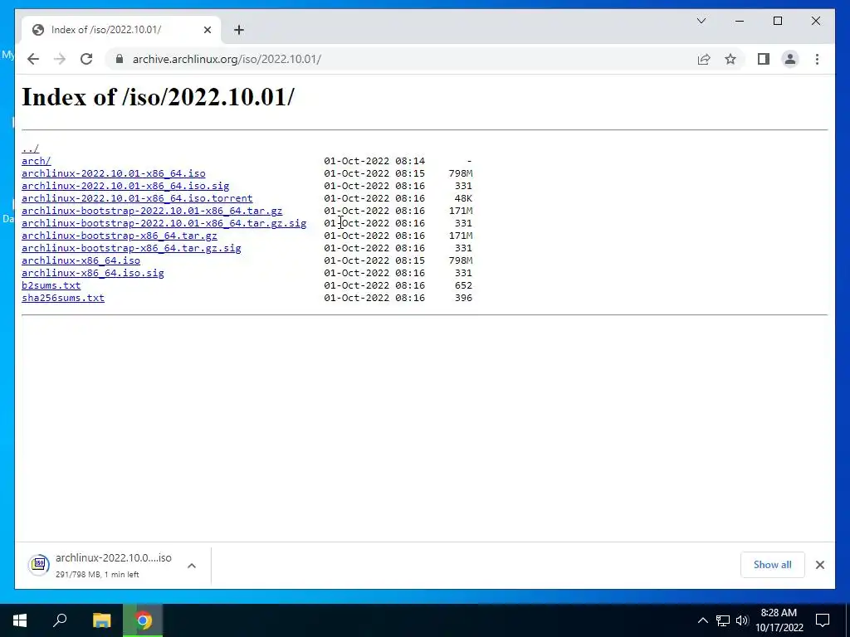The image size is (850, 637).
Task: Click the 798M size of archlinux-2022.10.01-x86_64.iso
Action: tap(460, 173)
